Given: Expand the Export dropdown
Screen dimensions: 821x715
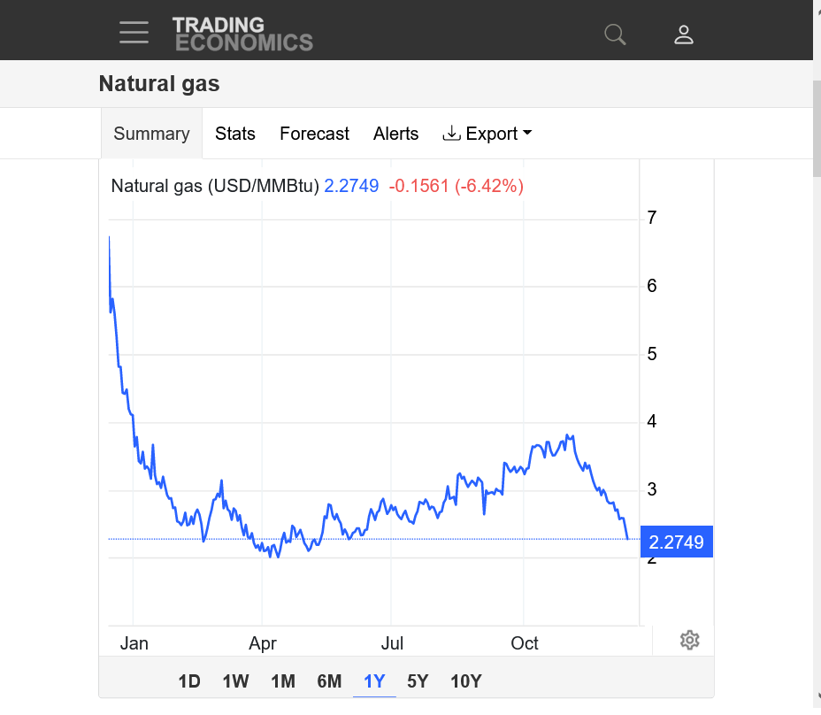Looking at the screenshot, I should point(487,134).
